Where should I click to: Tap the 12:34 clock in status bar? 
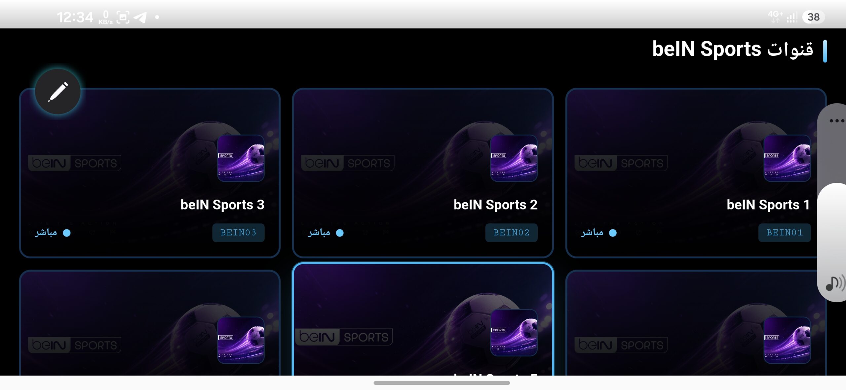[x=75, y=17]
